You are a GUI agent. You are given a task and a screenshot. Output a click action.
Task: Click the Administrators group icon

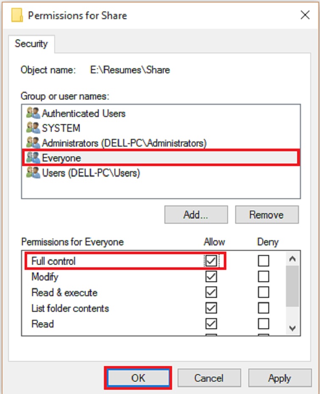tap(33, 143)
